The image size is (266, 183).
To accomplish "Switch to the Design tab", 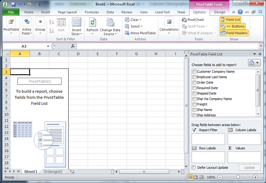I will 220,12.
